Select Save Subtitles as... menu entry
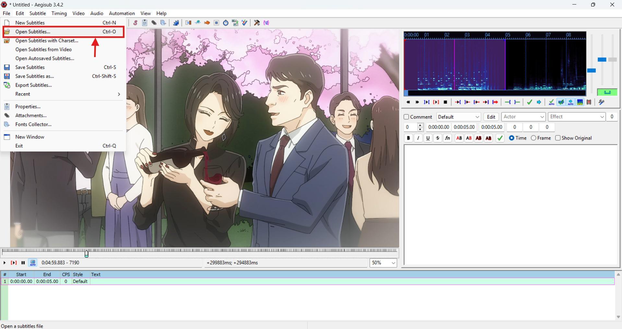Viewport: 622px width, 329px height. pos(63,76)
